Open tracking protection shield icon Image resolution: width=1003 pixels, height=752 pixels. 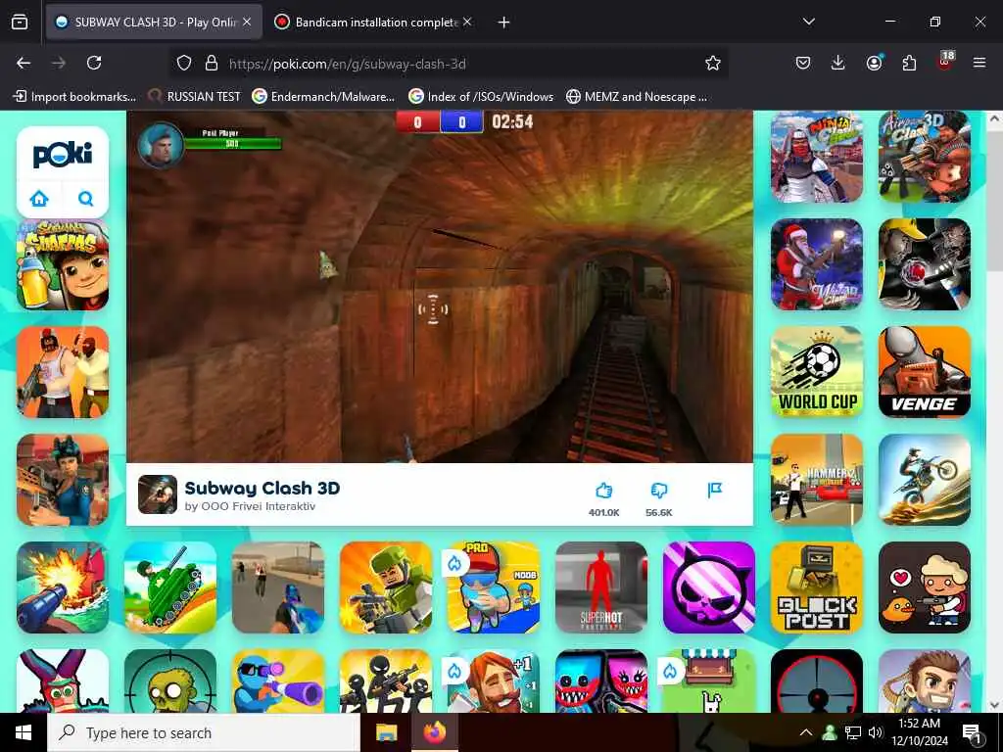(x=184, y=63)
